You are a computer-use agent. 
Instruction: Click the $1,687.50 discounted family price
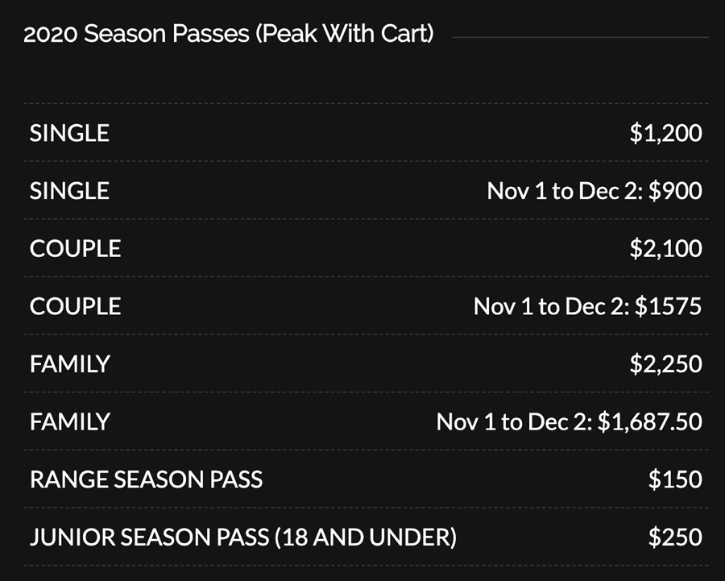coord(649,421)
